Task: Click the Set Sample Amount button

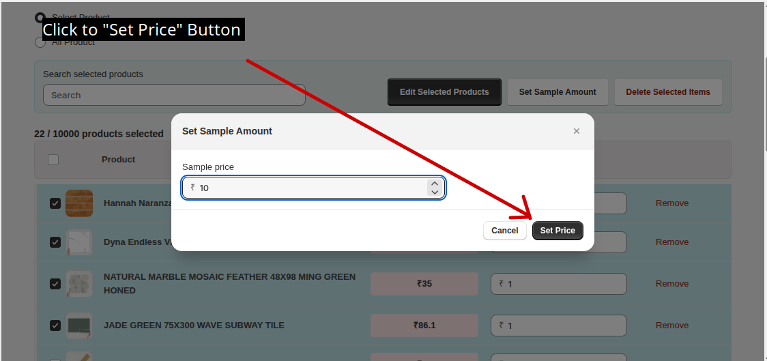Action: point(558,92)
